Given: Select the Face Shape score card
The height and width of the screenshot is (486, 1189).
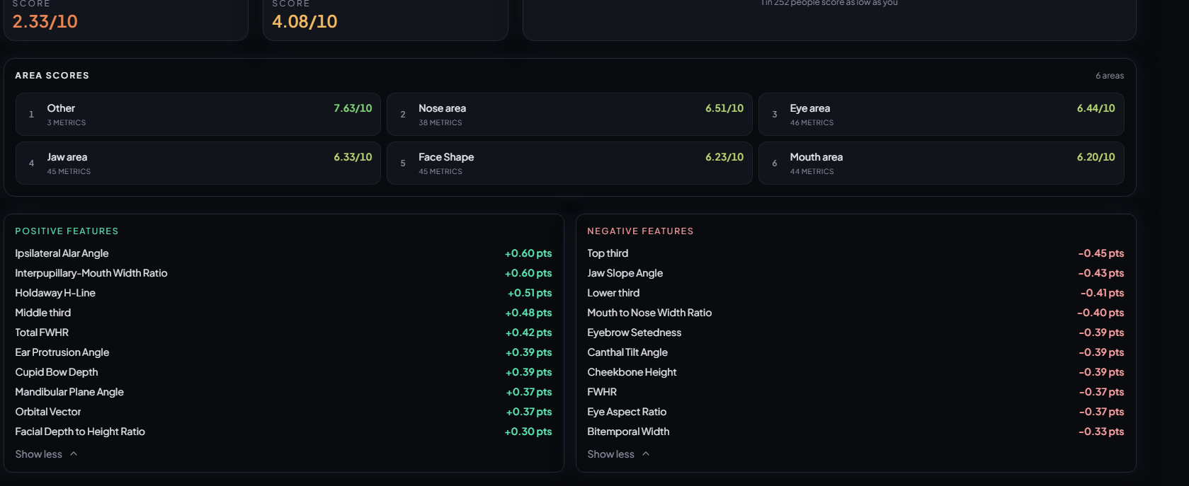Looking at the screenshot, I should (569, 163).
